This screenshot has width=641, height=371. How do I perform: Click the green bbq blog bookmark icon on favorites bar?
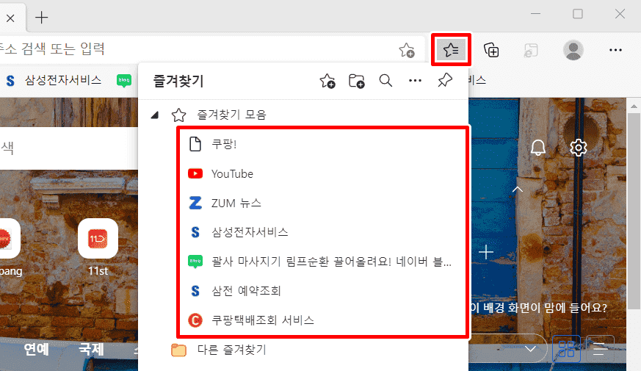coord(124,81)
